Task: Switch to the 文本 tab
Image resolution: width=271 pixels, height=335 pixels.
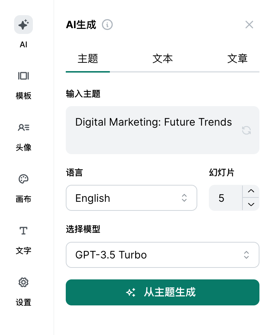Action: [163, 58]
